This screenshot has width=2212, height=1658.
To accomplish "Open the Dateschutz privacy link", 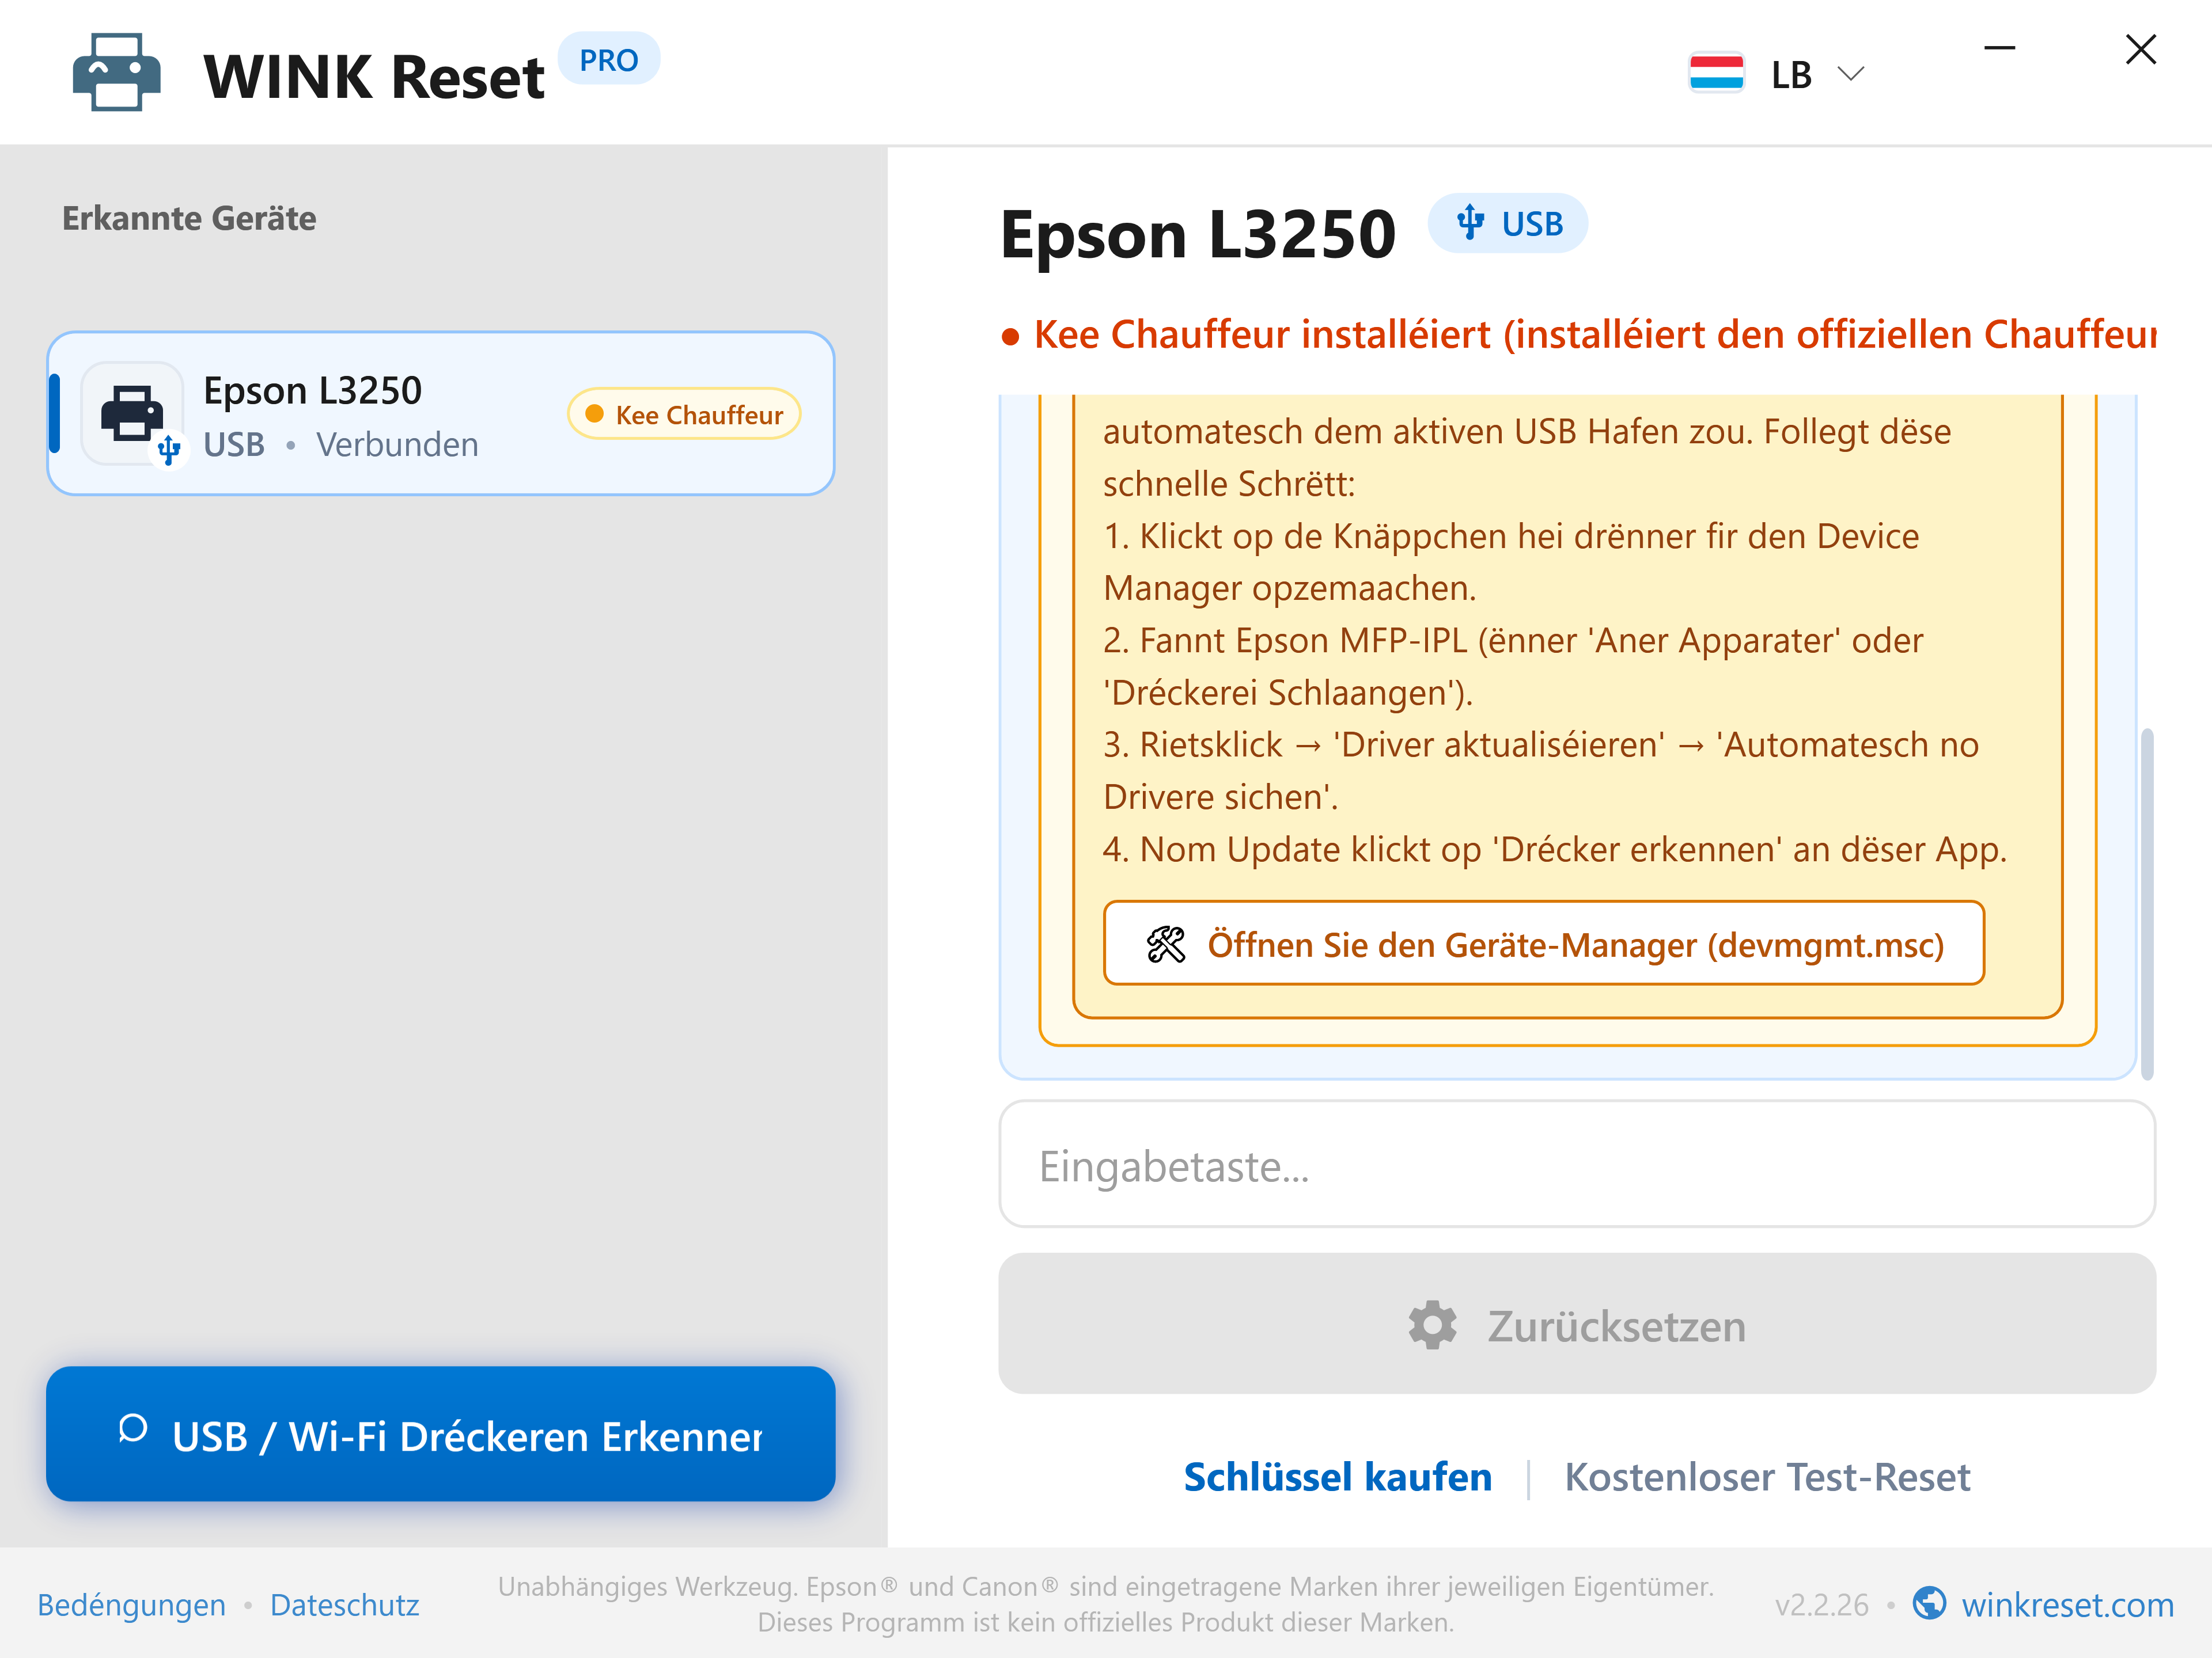I will 344,1604.
